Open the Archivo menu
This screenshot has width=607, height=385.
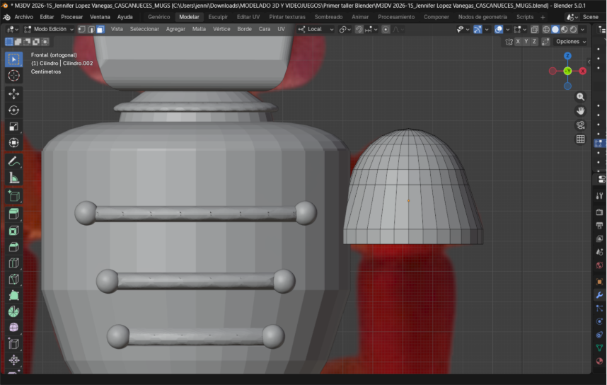[x=23, y=16]
